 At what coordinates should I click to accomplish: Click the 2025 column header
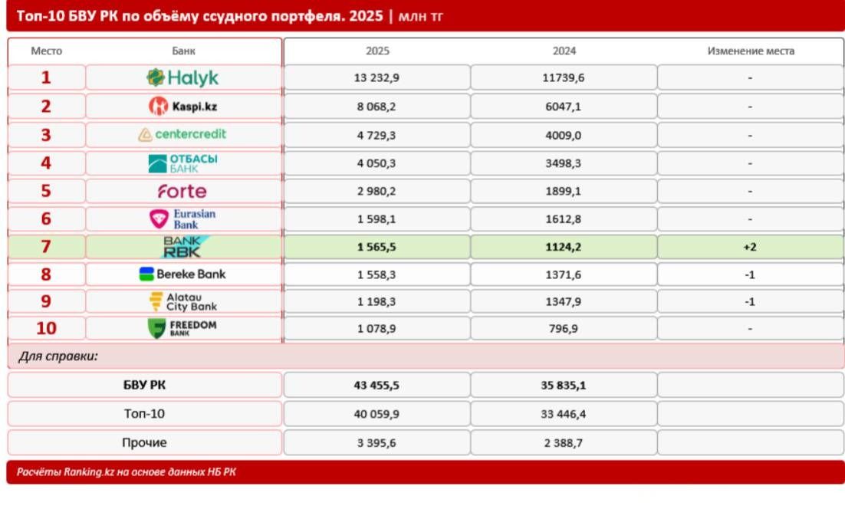click(377, 51)
